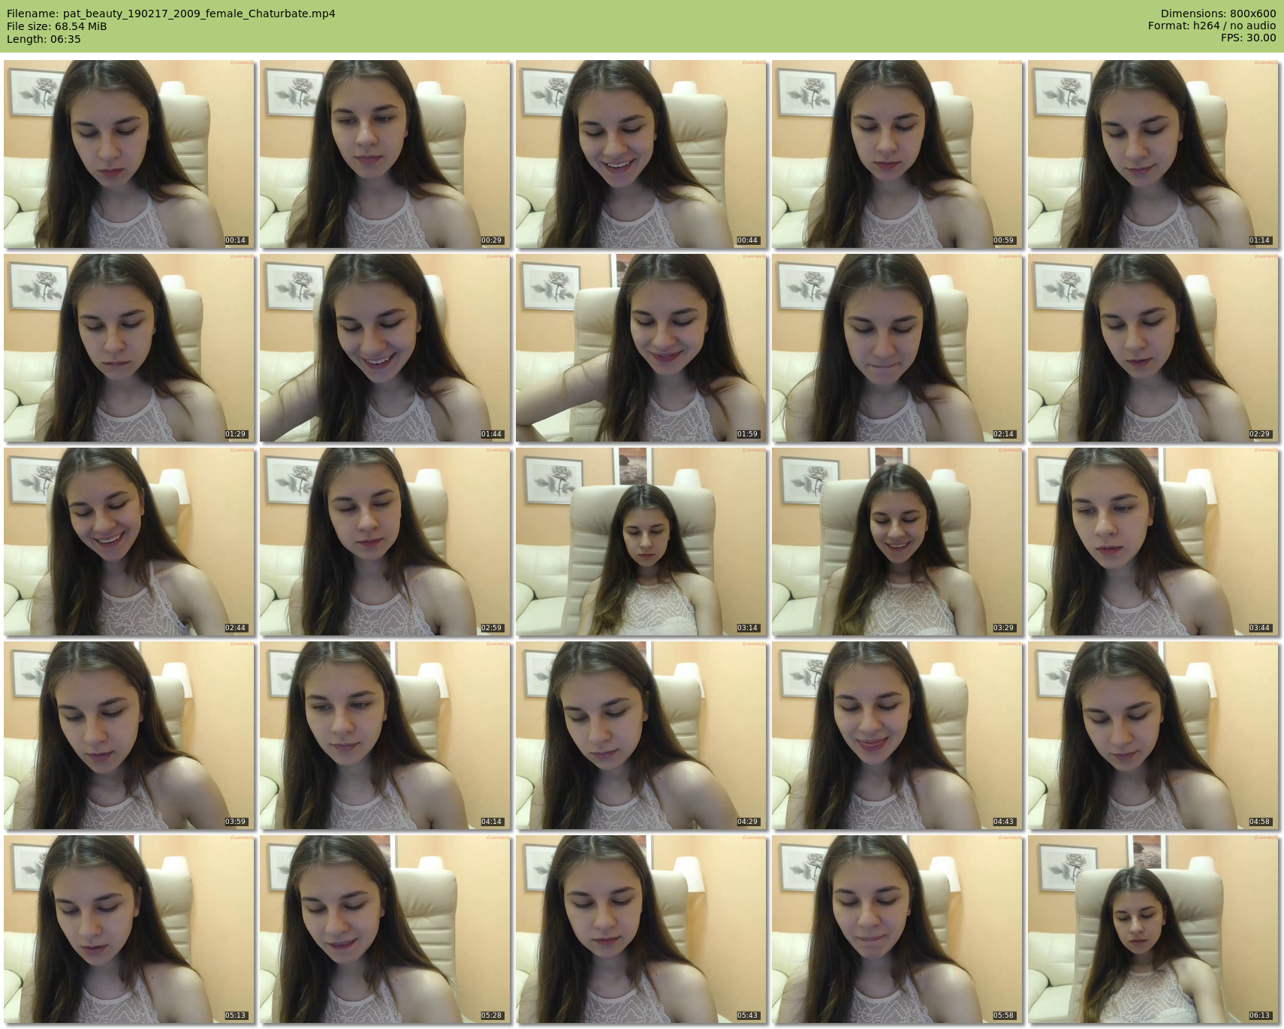
Task: Click the frame marked 04:58
Action: [x=1153, y=735]
